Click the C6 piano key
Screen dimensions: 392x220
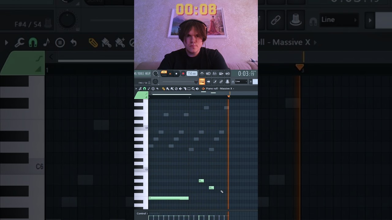point(141,128)
